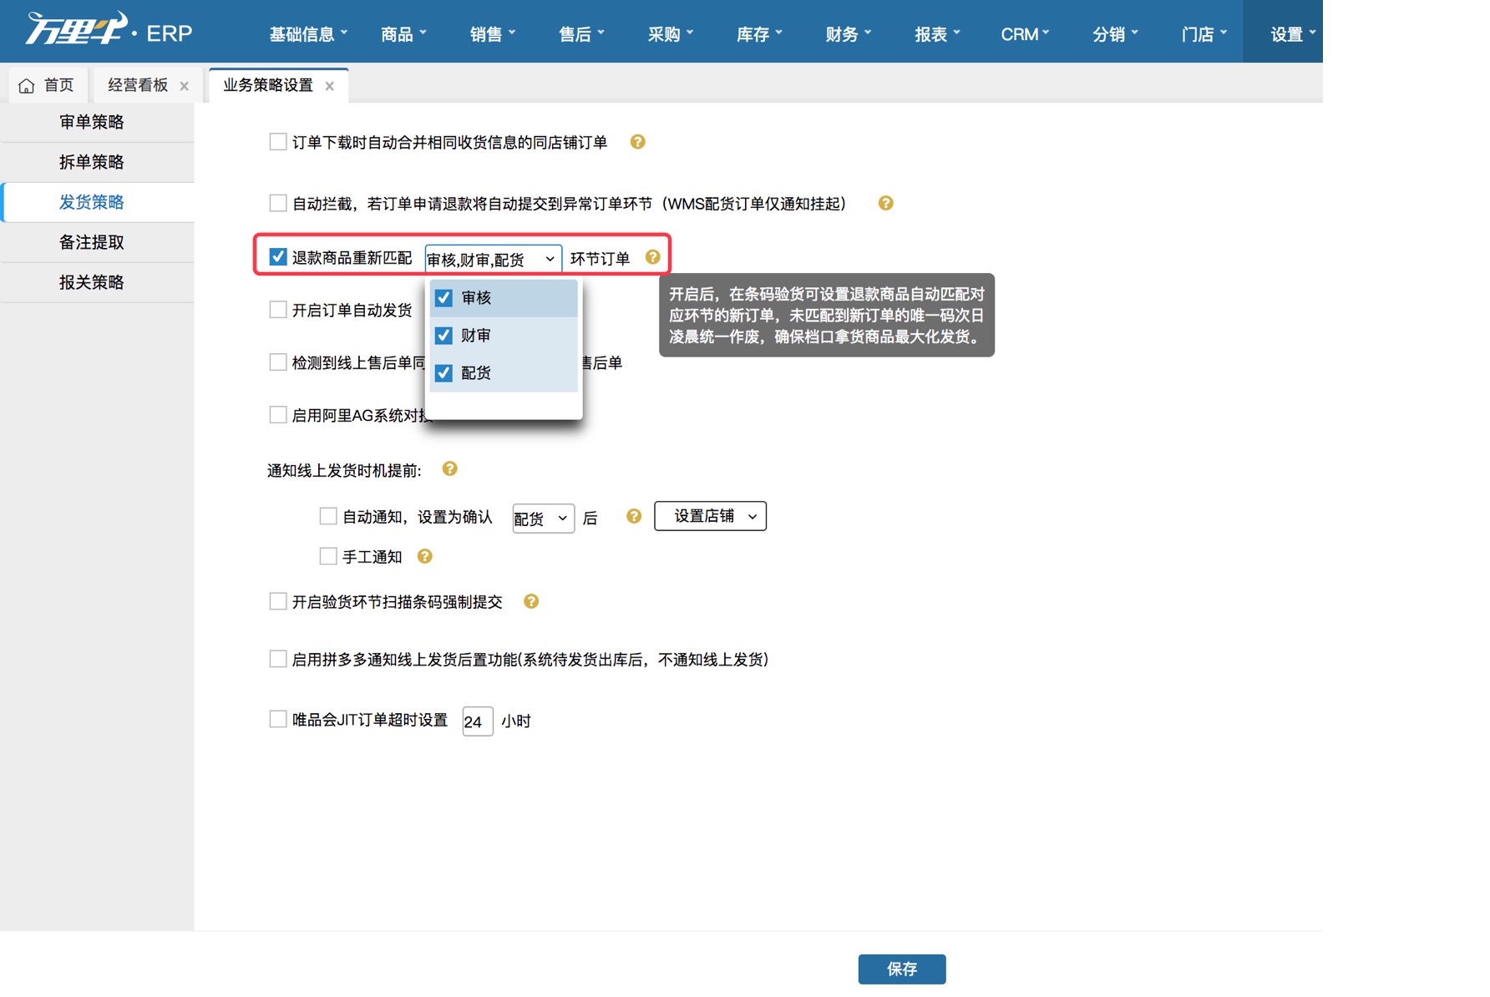This screenshot has width=1490, height=997.
Task: Select 报关策略 in the sidebar
Action: [91, 281]
